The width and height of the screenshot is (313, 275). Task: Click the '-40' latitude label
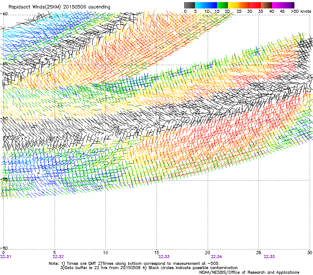pyautogui.click(x=4, y=14)
